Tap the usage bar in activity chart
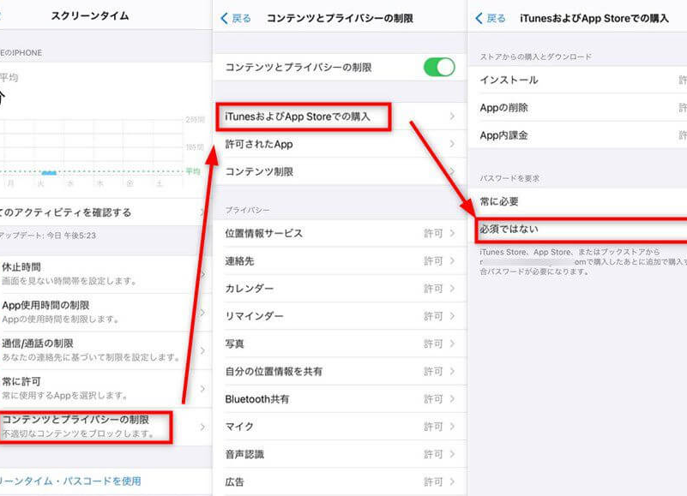This screenshot has height=496, width=687. [49, 172]
